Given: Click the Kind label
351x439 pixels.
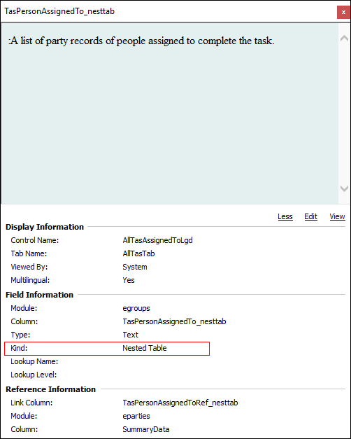Looking at the screenshot, I should pos(19,348).
